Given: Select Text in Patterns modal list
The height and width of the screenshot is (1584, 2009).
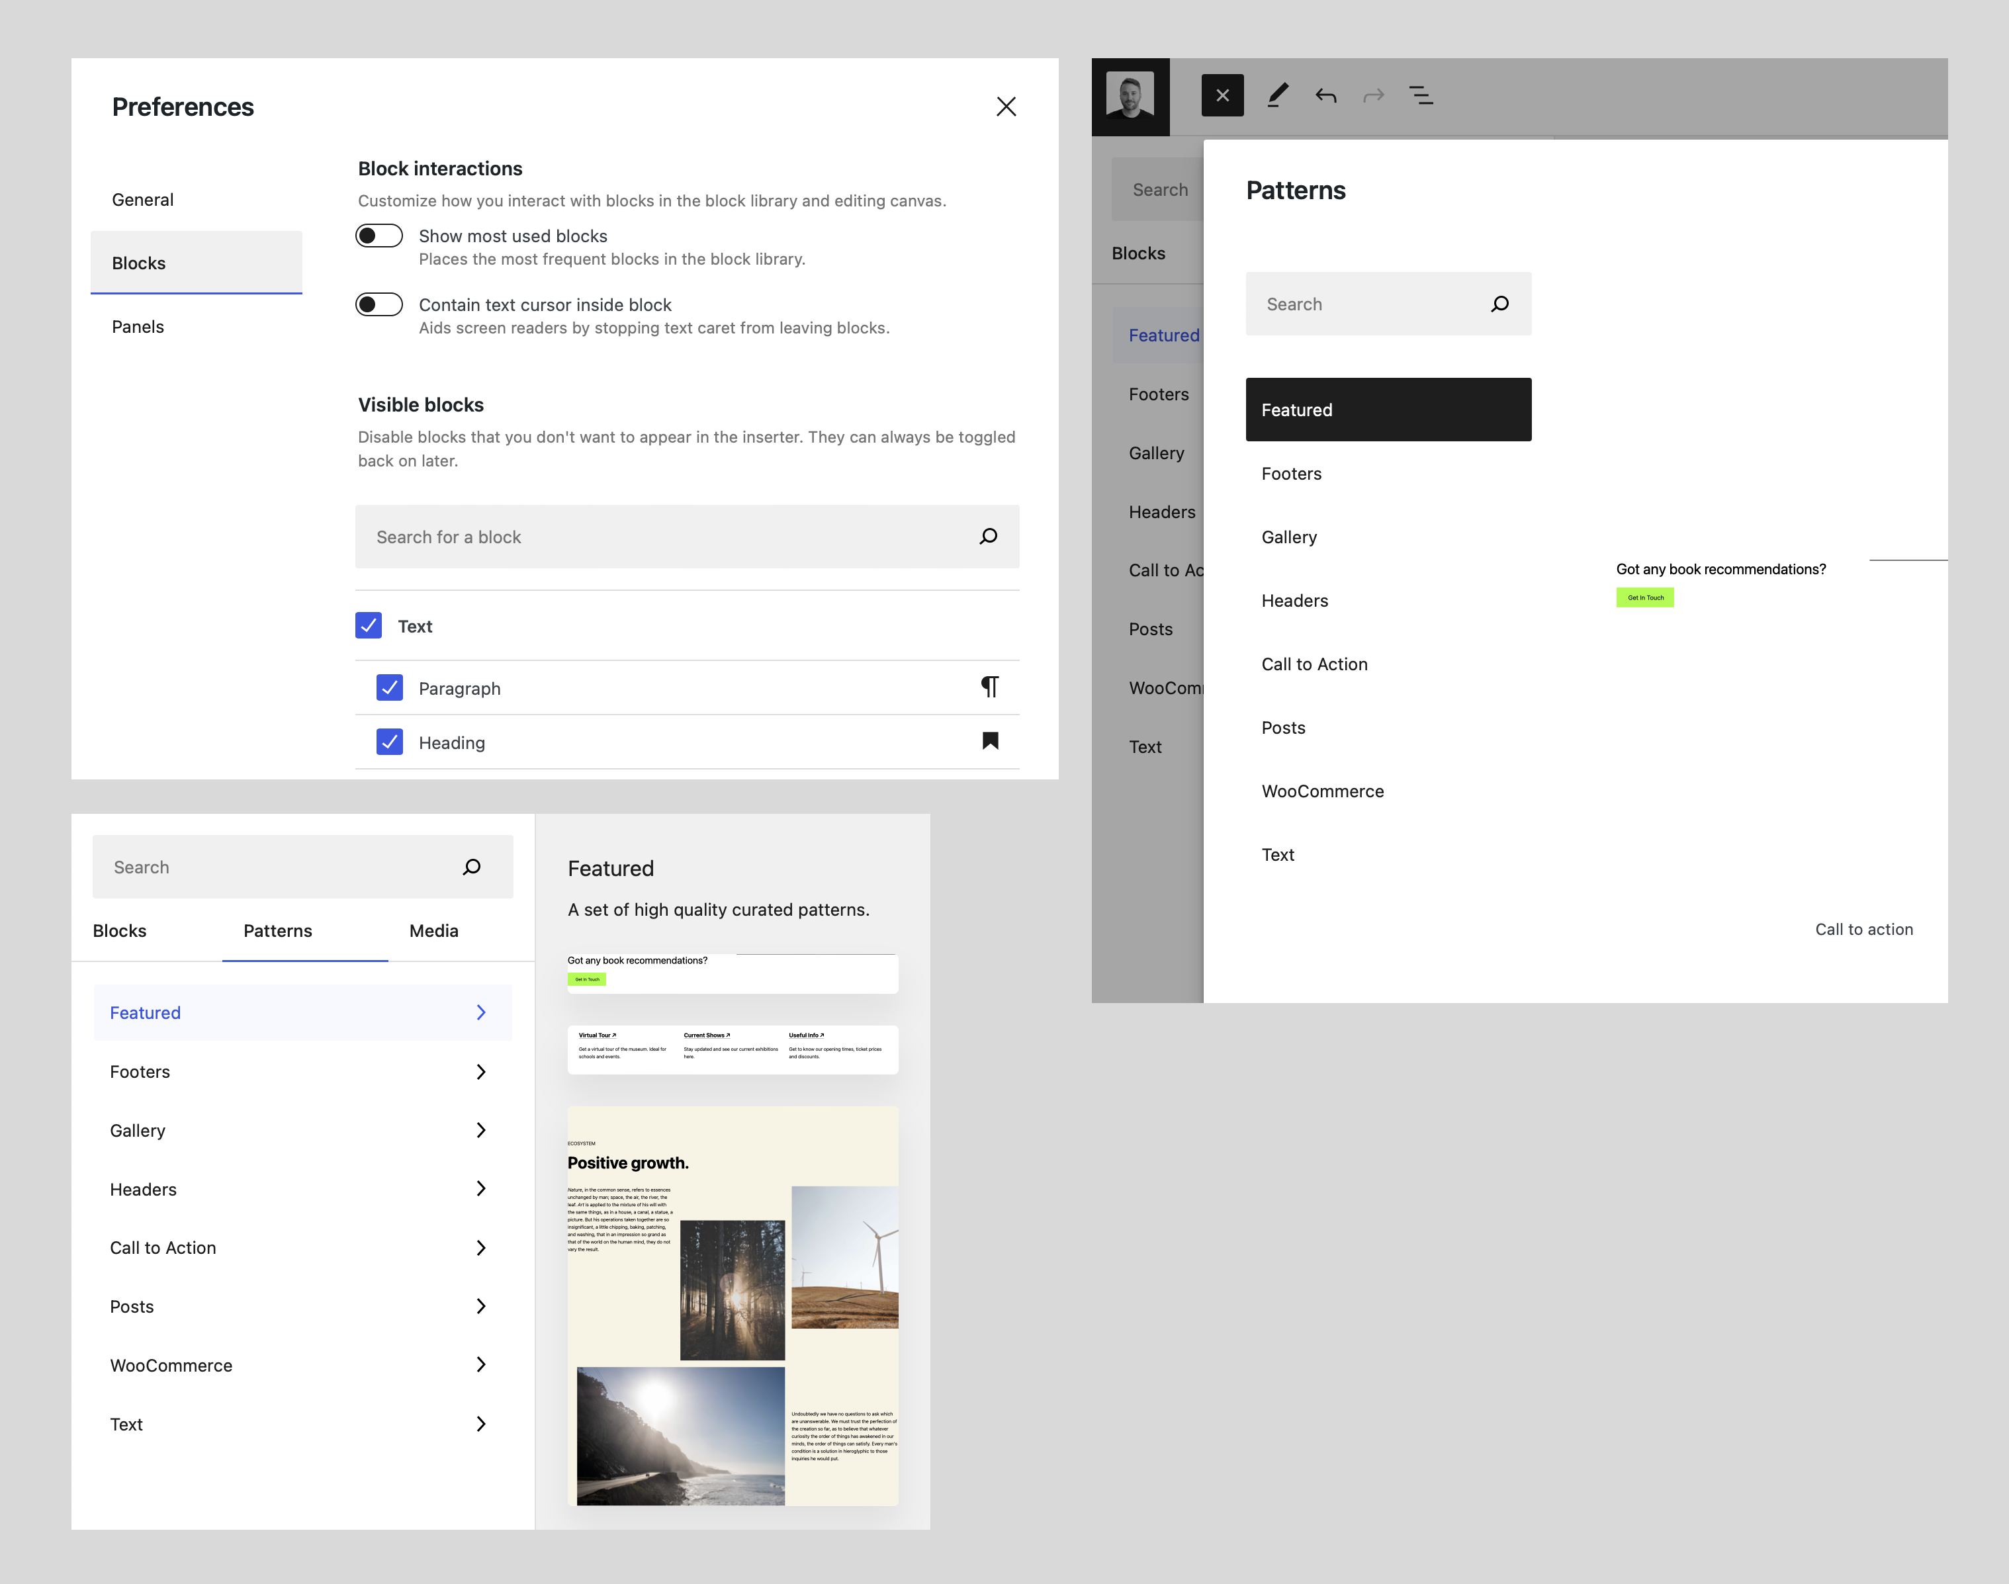Looking at the screenshot, I should (x=1388, y=854).
